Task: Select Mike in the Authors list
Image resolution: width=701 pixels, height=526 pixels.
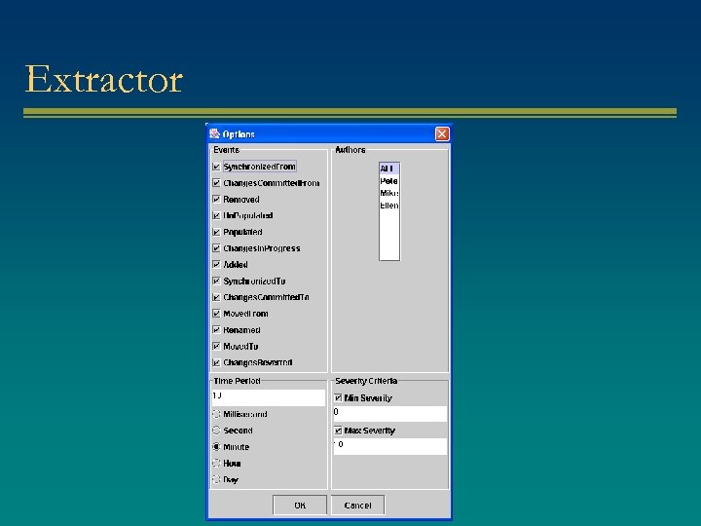Action: pyautogui.click(x=389, y=193)
